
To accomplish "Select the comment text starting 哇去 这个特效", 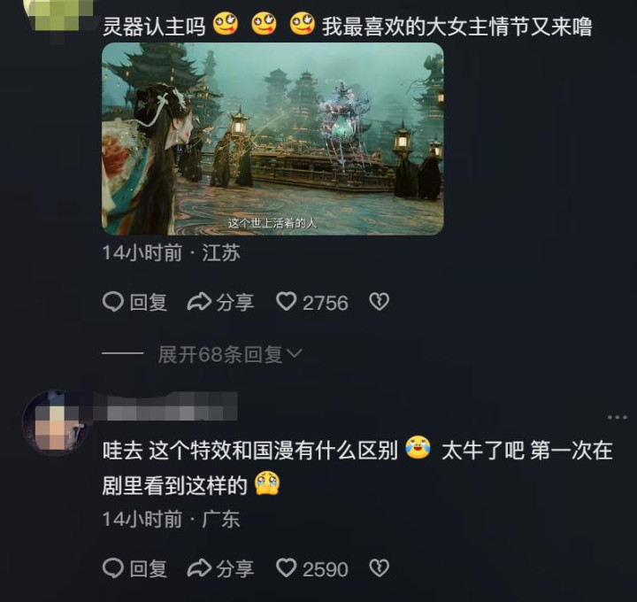I will 357,467.
